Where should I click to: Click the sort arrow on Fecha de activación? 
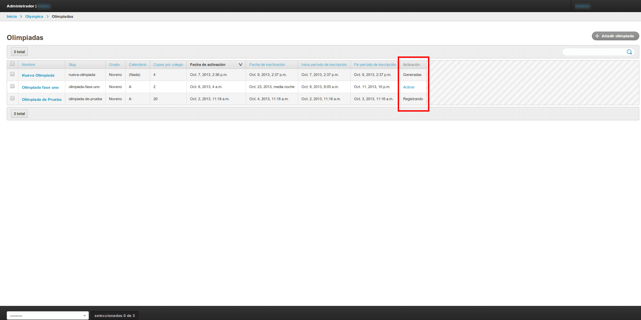click(x=240, y=65)
